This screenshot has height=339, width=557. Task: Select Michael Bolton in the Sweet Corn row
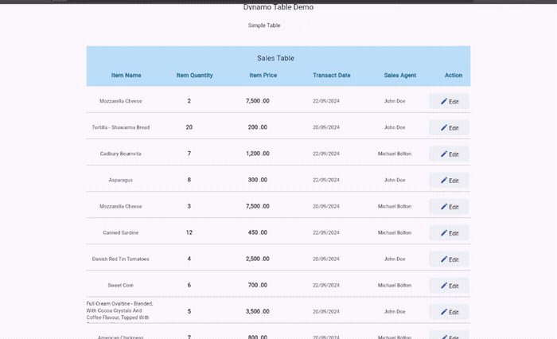pyautogui.click(x=395, y=285)
